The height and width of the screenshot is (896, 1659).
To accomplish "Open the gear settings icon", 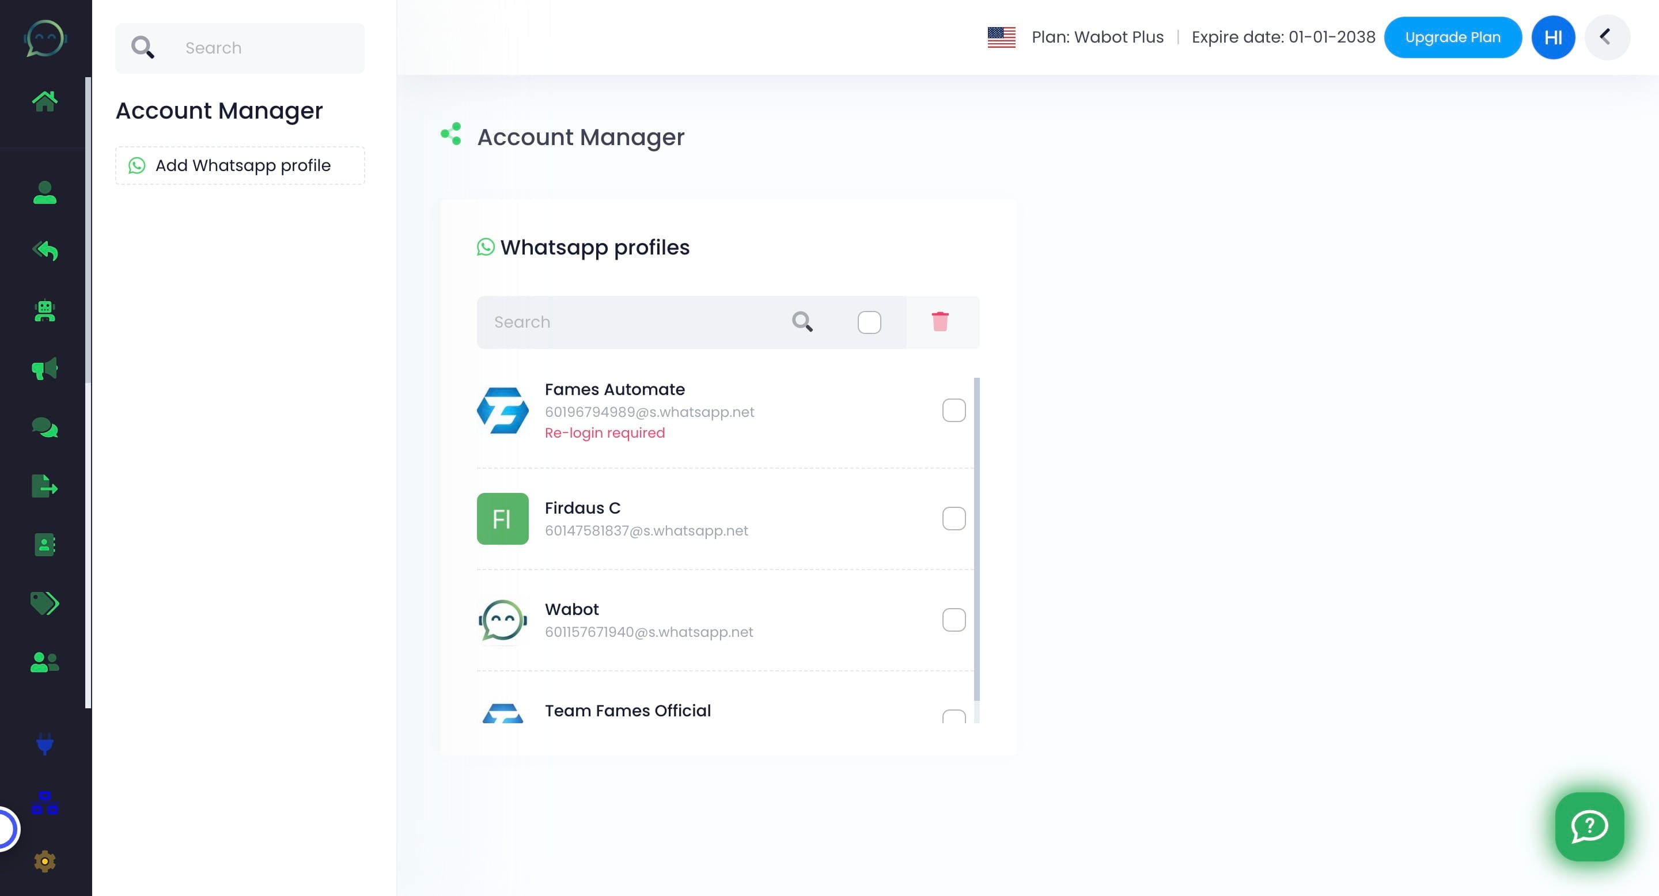I will pyautogui.click(x=44, y=861).
